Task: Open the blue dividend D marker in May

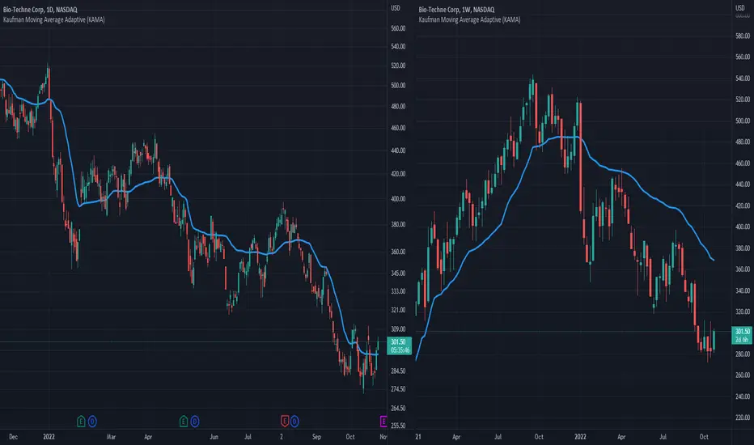Action: pyautogui.click(x=195, y=422)
